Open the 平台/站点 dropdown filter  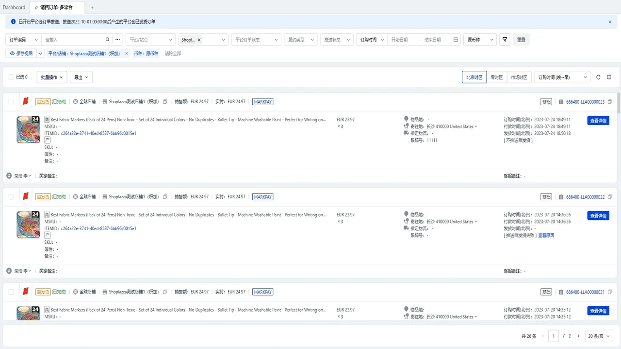tap(150, 39)
